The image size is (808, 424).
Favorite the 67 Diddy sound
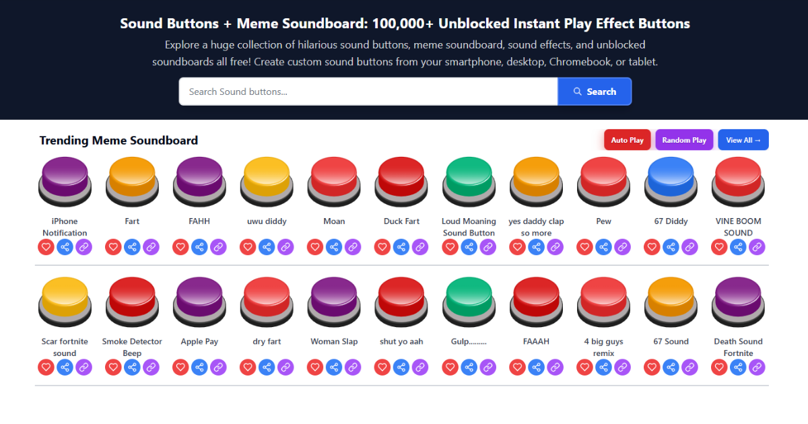pos(652,247)
